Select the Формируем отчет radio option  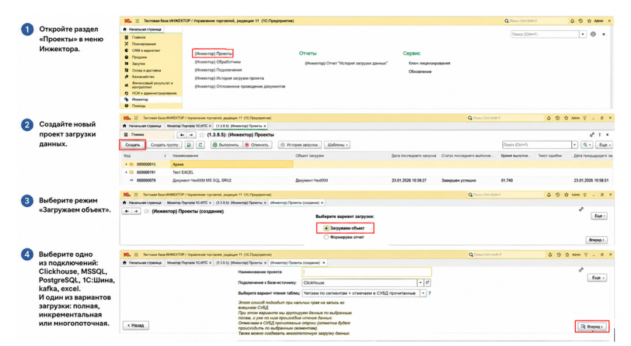[344, 237]
